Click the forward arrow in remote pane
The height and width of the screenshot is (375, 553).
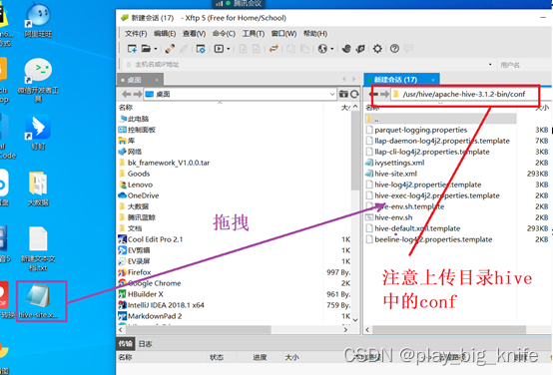[384, 94]
